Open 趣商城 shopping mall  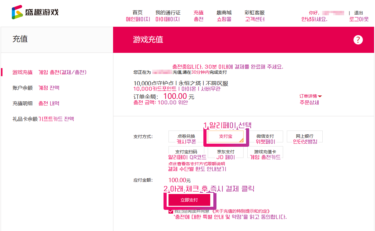pyautogui.click(x=224, y=13)
